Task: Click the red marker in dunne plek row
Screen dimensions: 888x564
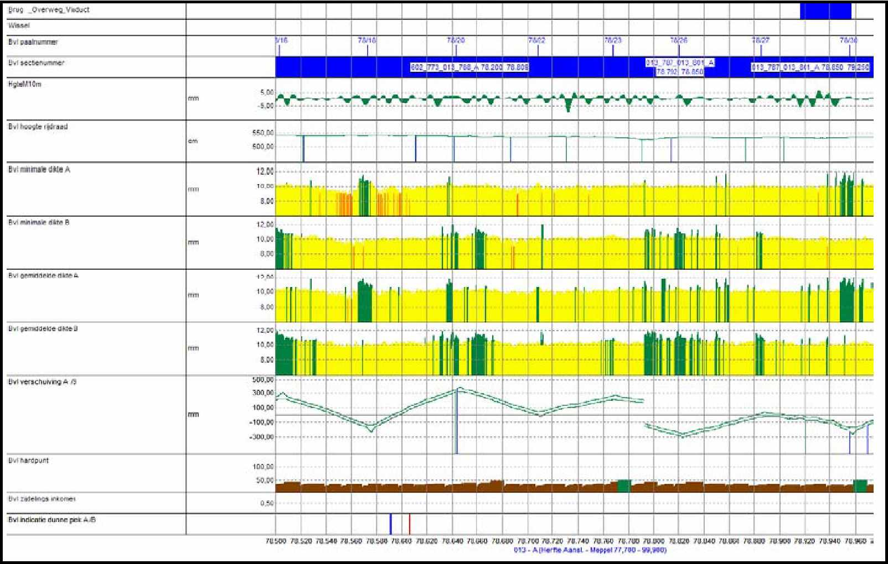Action: coord(409,524)
